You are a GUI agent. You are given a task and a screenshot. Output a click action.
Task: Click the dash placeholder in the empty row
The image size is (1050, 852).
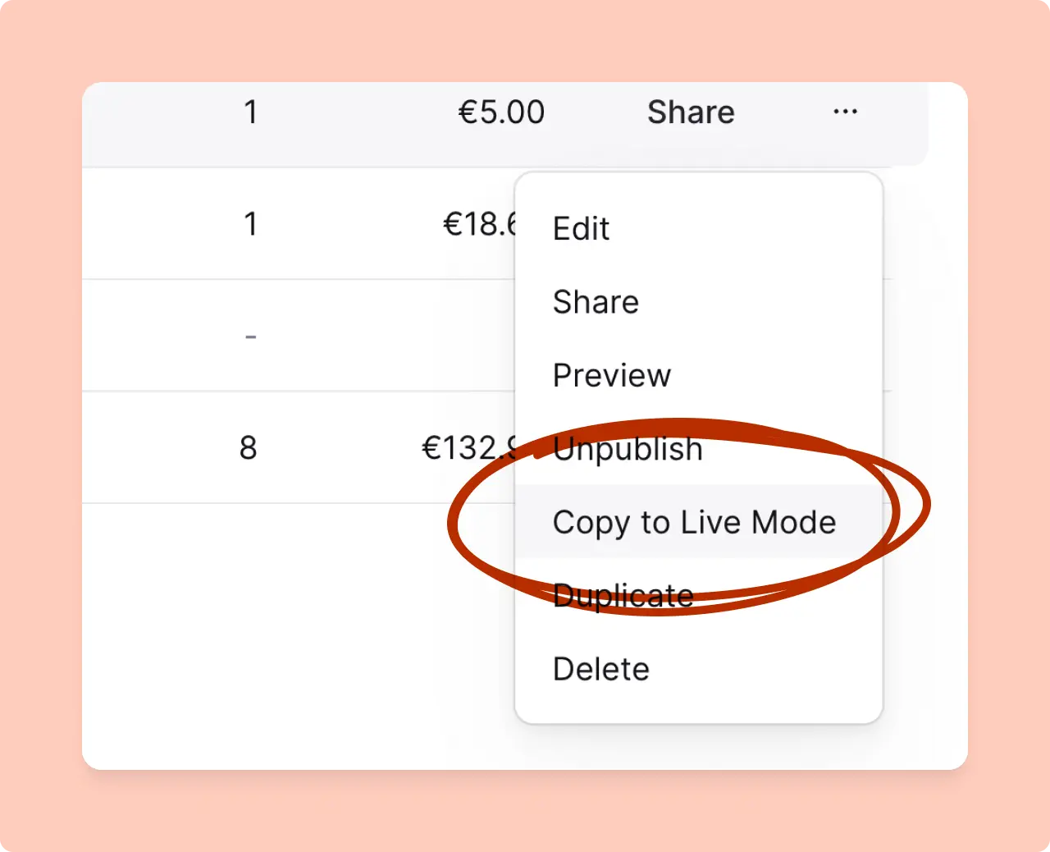[x=250, y=336]
